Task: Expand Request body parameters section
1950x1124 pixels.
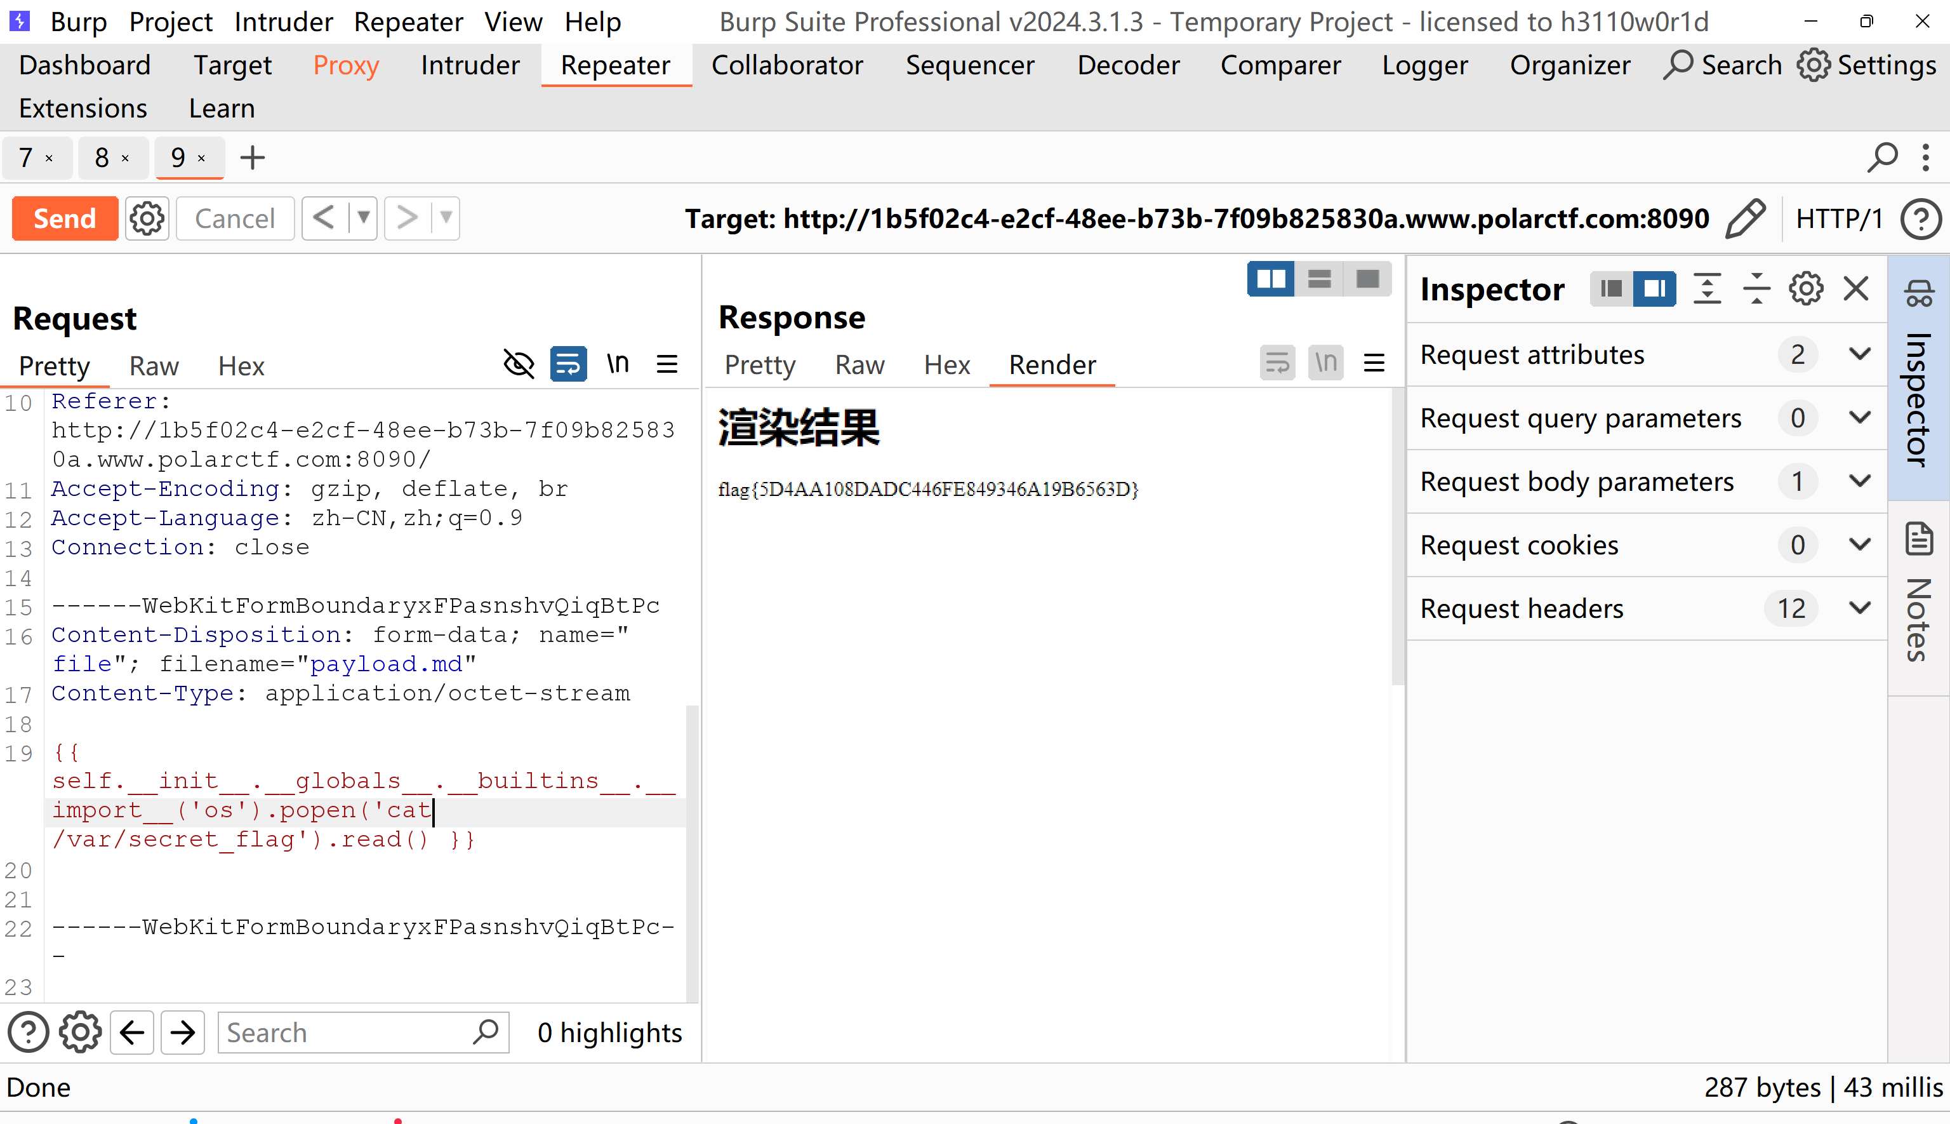Action: point(1860,482)
